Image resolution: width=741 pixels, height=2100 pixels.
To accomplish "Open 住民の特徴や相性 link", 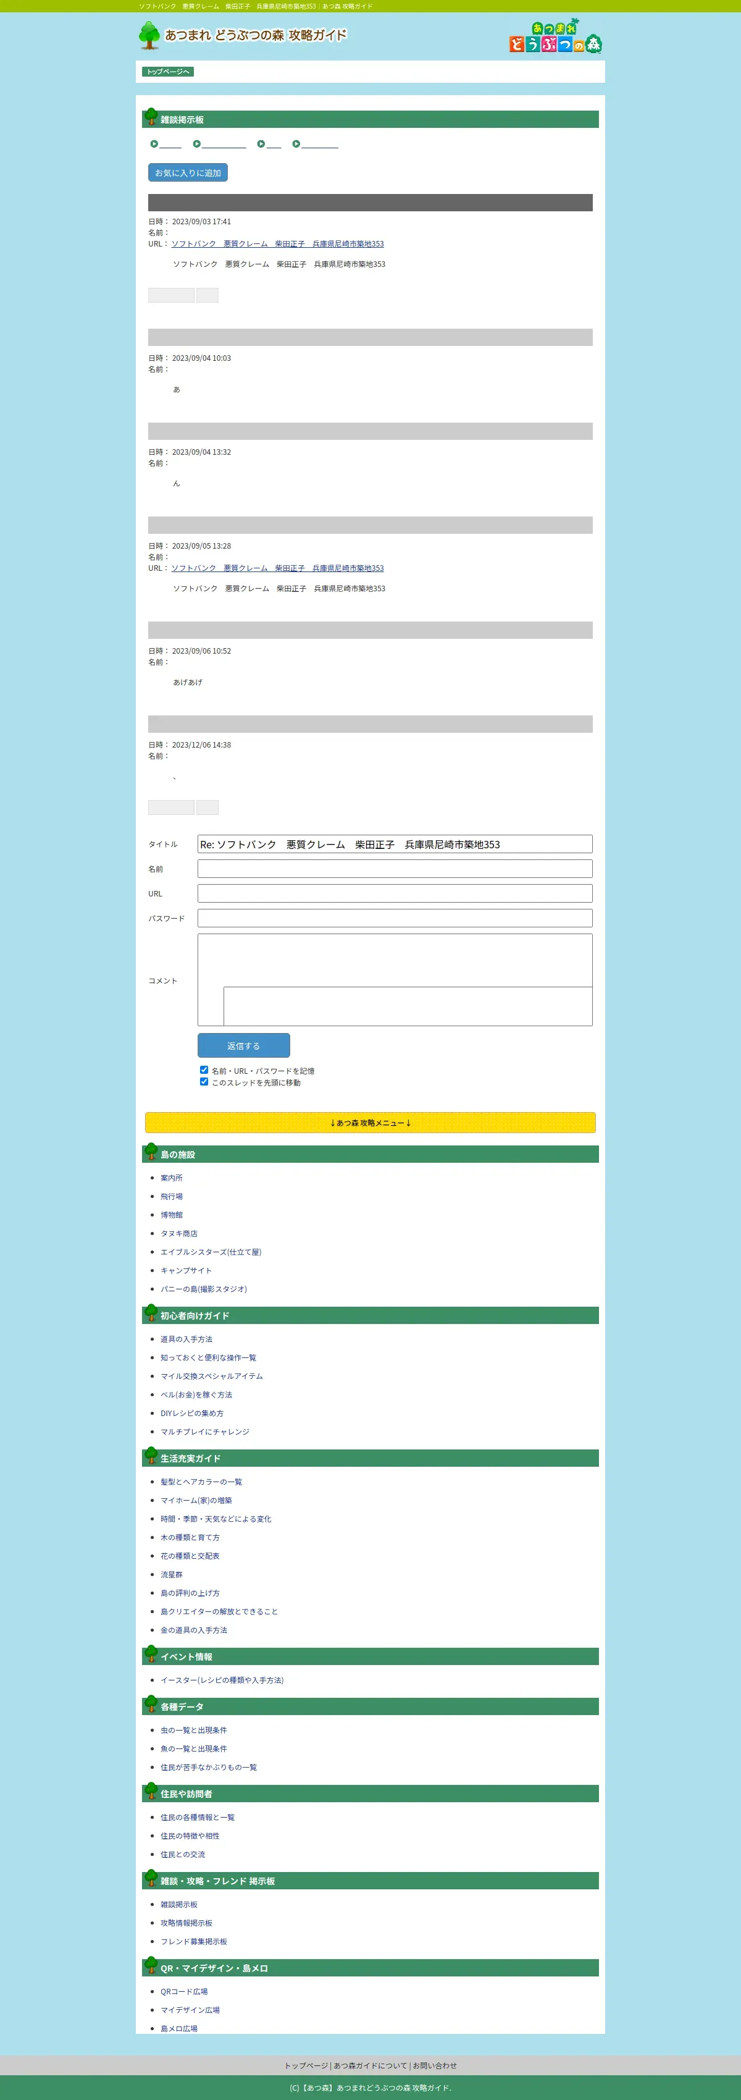I will click(190, 1836).
